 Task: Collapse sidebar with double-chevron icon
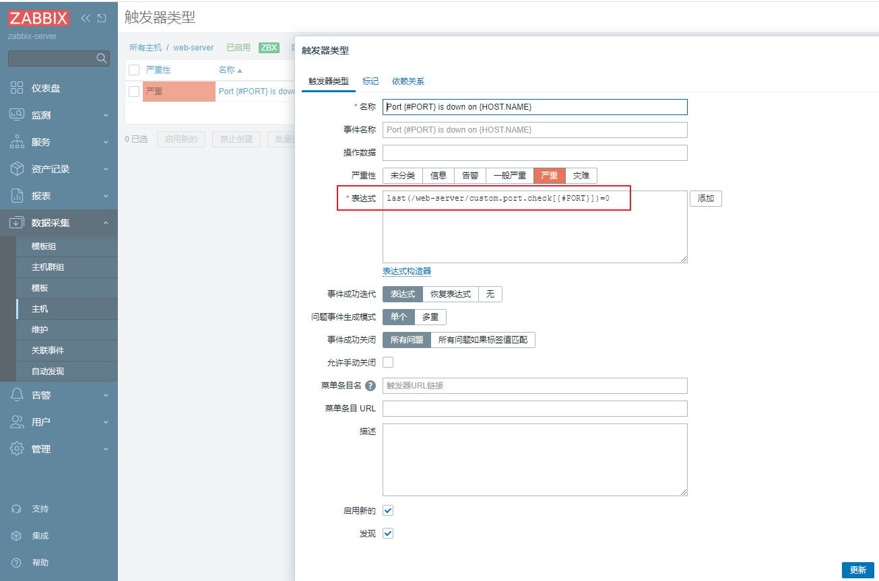click(x=86, y=18)
